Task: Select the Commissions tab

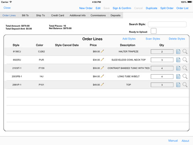Action: tap(98, 15)
